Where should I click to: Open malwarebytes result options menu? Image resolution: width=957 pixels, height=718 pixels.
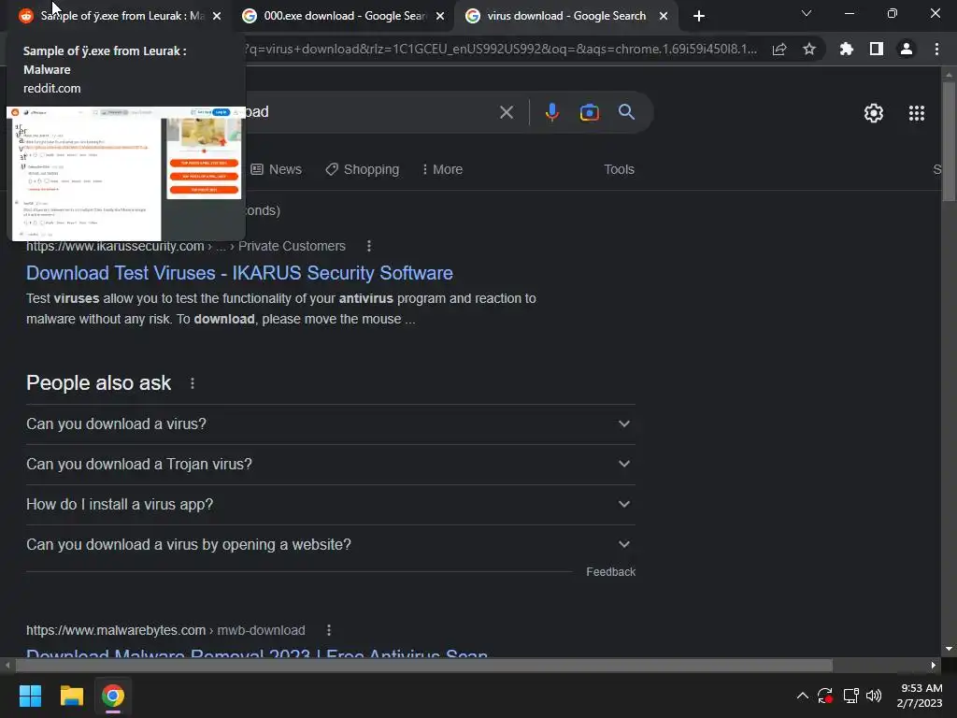[329, 630]
